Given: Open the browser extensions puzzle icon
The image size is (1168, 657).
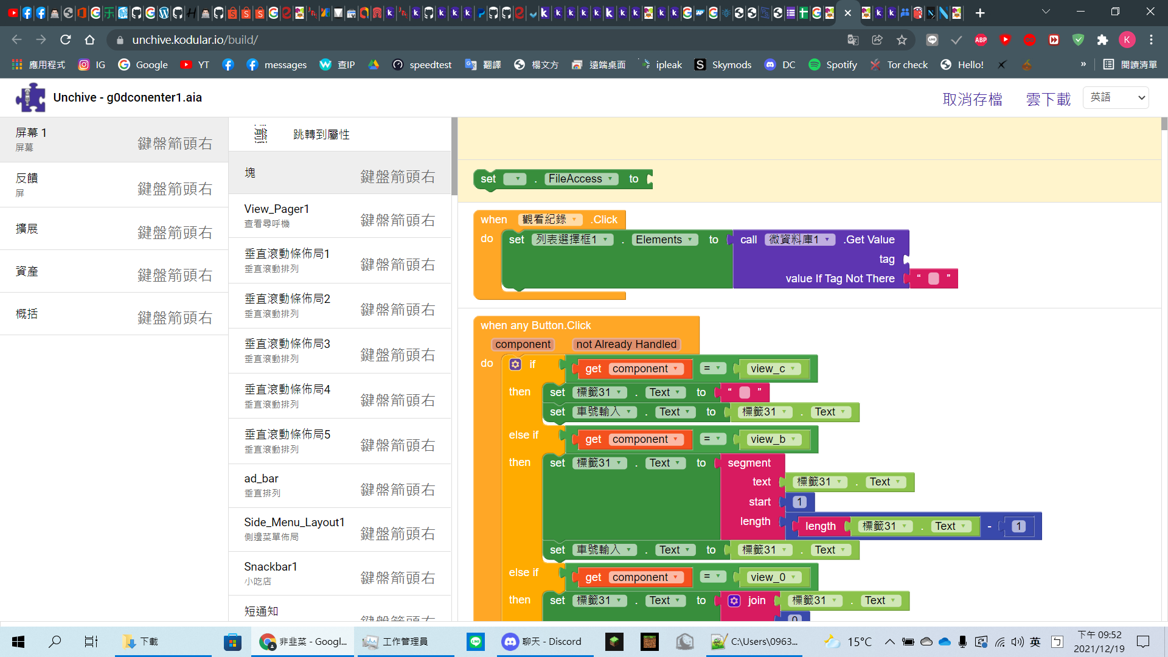Looking at the screenshot, I should click(1102, 40).
